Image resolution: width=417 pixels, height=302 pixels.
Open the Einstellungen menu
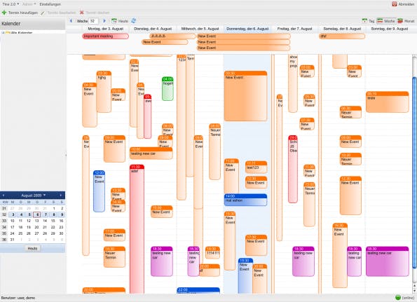click(50, 4)
